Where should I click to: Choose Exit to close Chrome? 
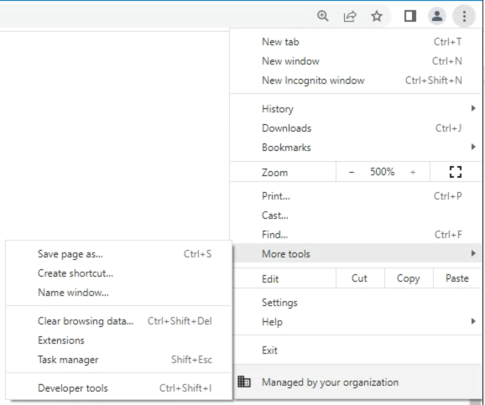[x=356, y=350]
